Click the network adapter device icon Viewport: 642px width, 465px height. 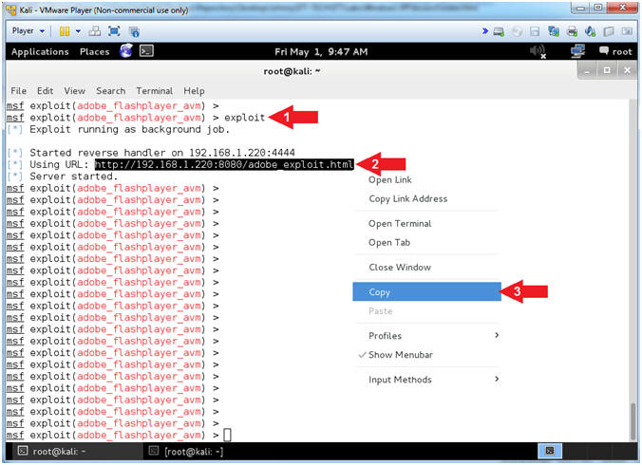point(554,31)
